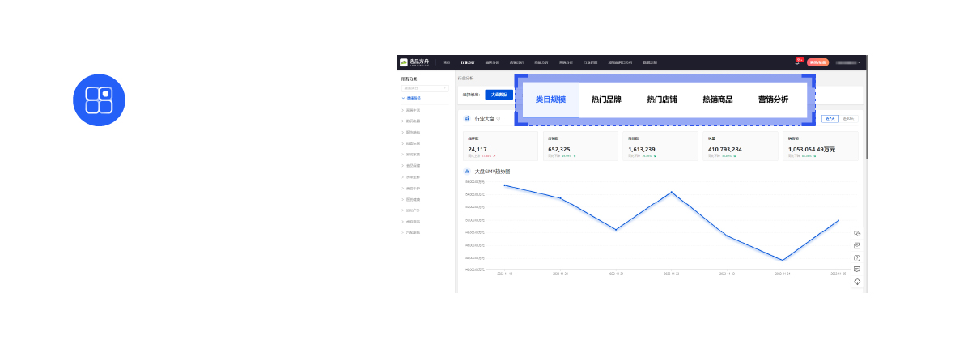The image size is (972, 348).
Task: Go to 首页 in top navigation
Action: [446, 62]
